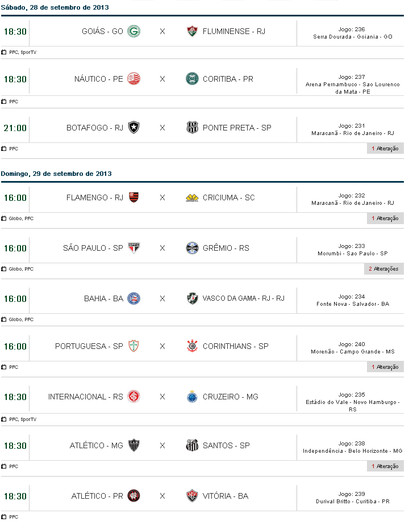
Task: Click the Grêmio club badge
Action: [x=192, y=248]
